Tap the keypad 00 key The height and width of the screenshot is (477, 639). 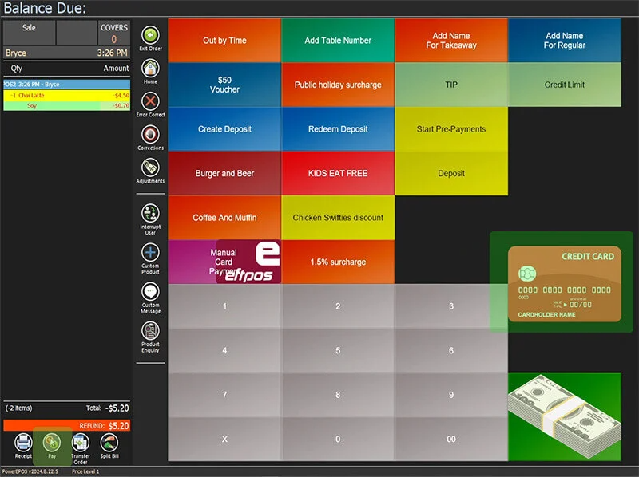tap(451, 440)
